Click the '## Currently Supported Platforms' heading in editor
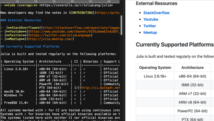214x121 pixels. tap(30, 46)
